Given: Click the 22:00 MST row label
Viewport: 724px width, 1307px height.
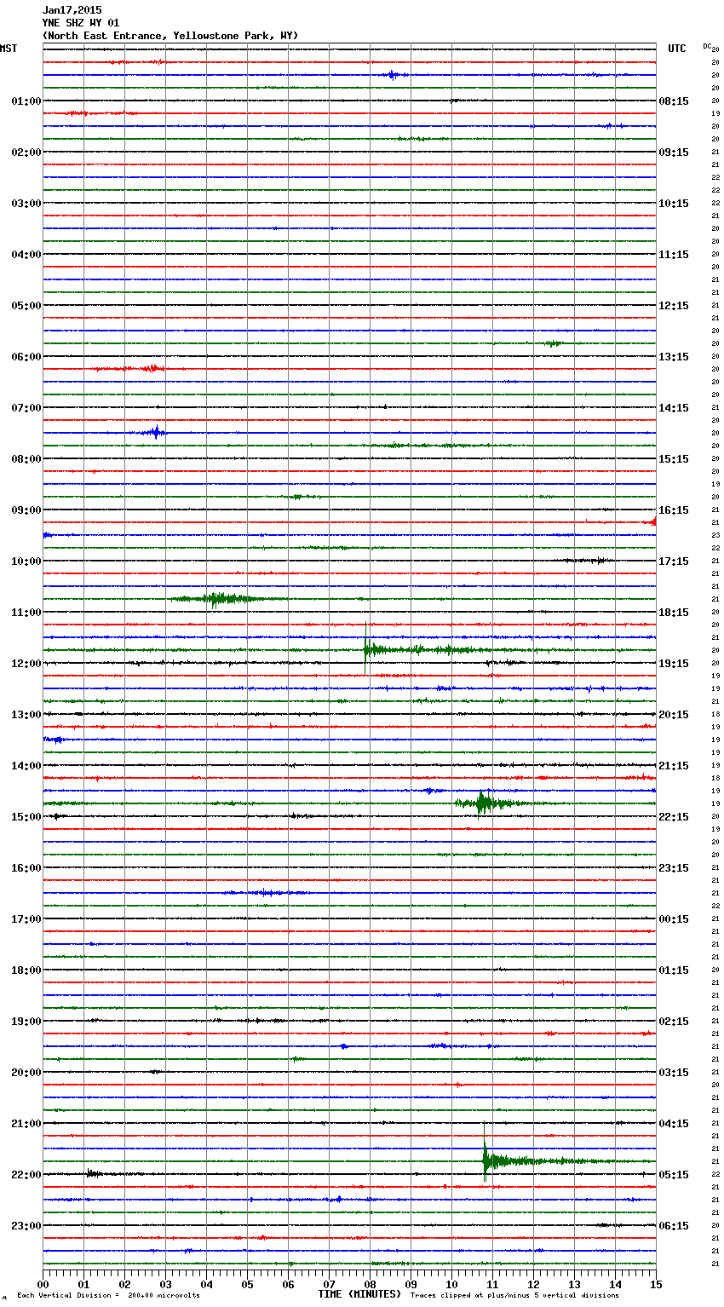Looking at the screenshot, I should point(26,1175).
